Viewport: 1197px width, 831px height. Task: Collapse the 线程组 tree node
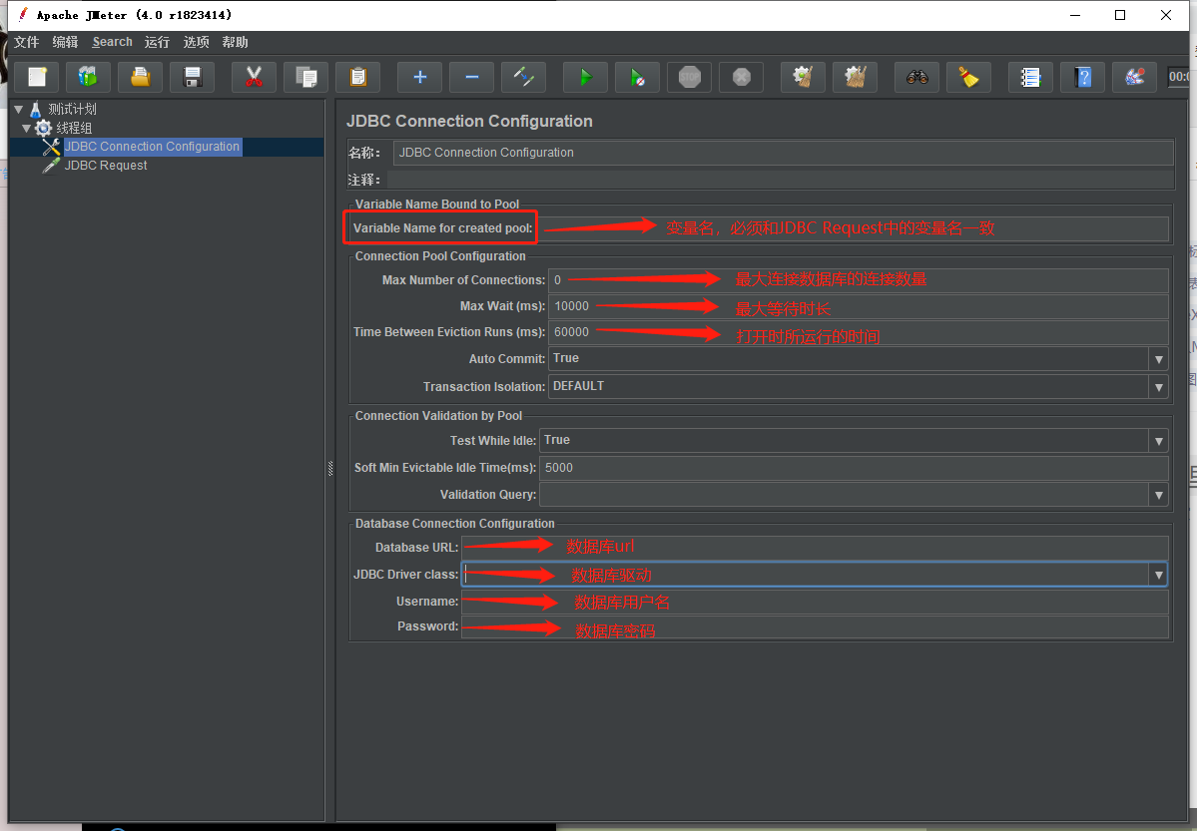click(x=27, y=129)
